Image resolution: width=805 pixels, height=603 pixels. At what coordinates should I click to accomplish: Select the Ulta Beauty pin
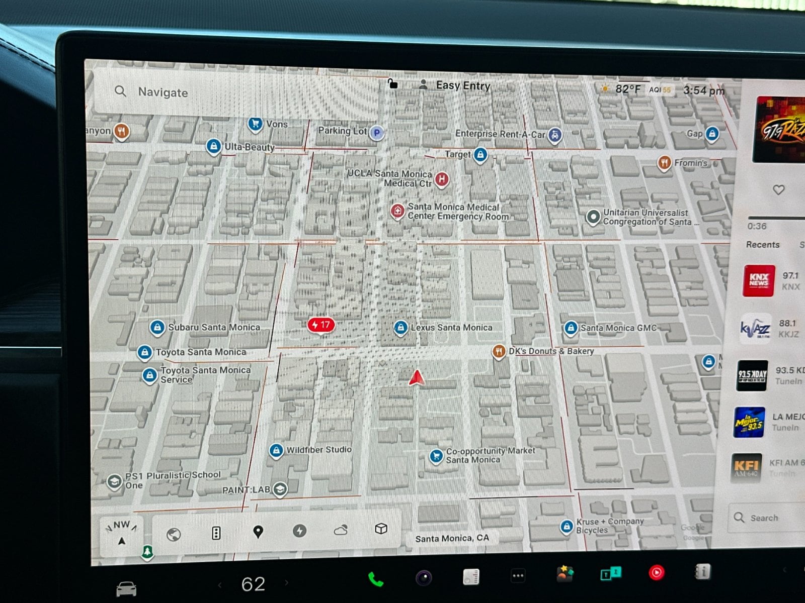214,146
